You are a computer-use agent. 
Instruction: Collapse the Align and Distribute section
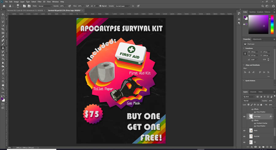click(244, 65)
